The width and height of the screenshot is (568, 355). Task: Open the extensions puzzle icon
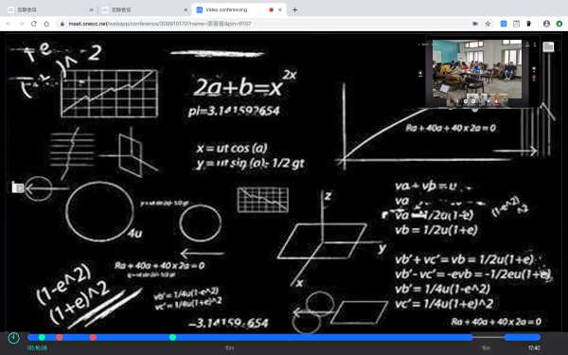click(529, 24)
